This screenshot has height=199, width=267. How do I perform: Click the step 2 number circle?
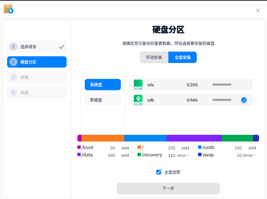(13, 62)
